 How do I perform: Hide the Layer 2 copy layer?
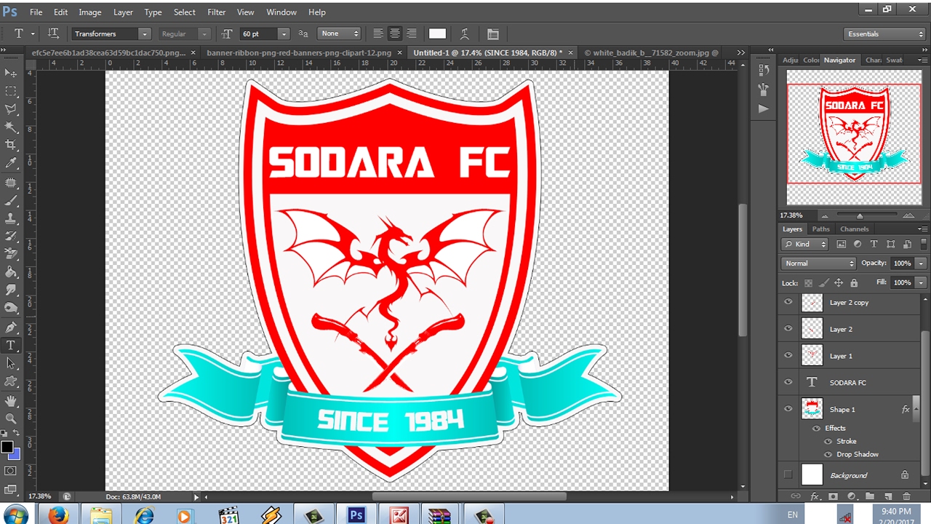point(788,302)
